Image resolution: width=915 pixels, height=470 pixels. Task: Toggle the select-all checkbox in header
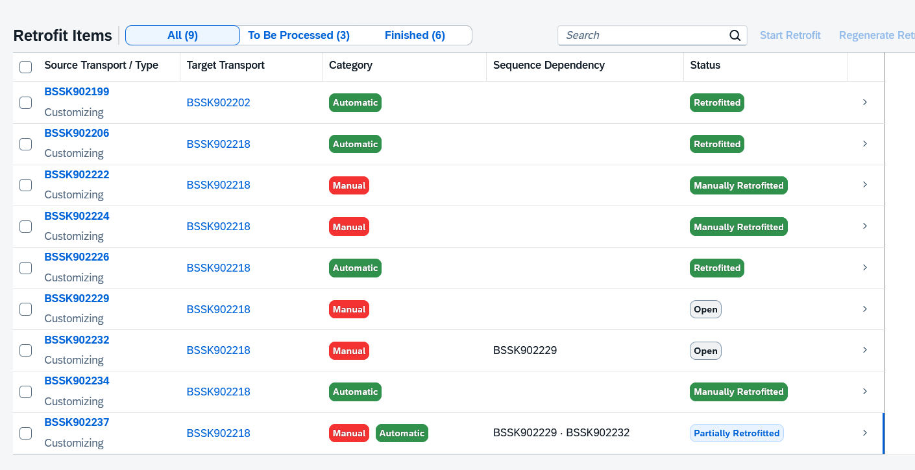[26, 67]
